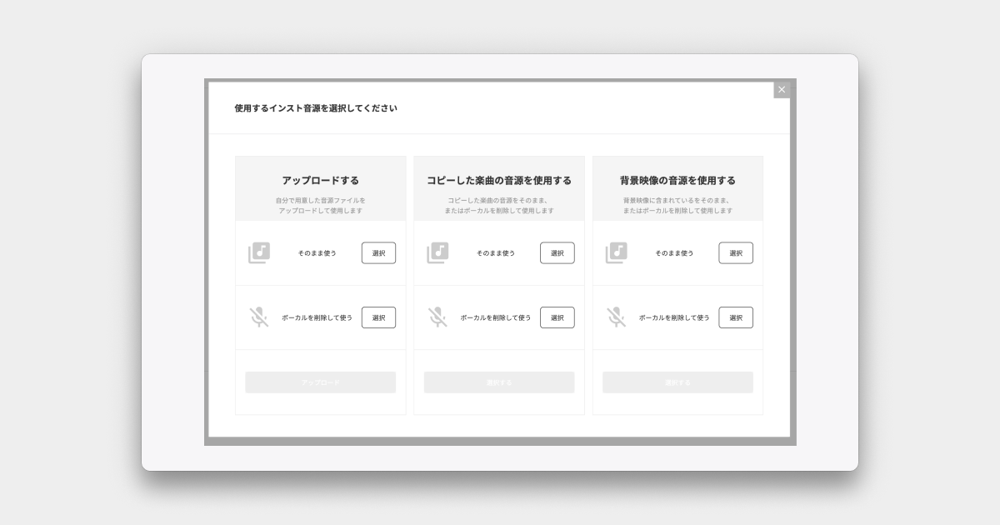Click music library icon in 背景映像 card
The image size is (1000, 525).
pyautogui.click(x=617, y=252)
